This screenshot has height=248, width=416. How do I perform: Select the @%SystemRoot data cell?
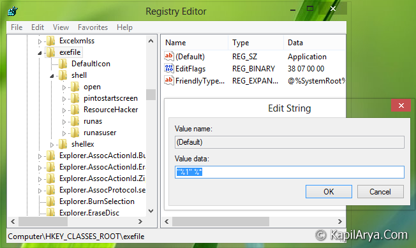pos(316,81)
